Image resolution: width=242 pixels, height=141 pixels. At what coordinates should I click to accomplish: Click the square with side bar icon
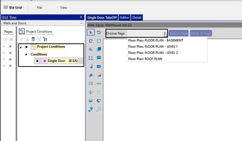tap(91, 84)
